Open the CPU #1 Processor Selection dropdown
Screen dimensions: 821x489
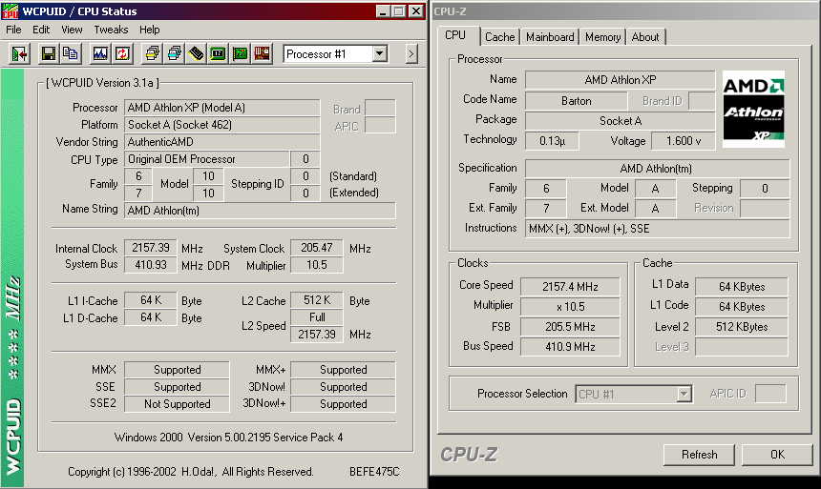pyautogui.click(x=684, y=394)
